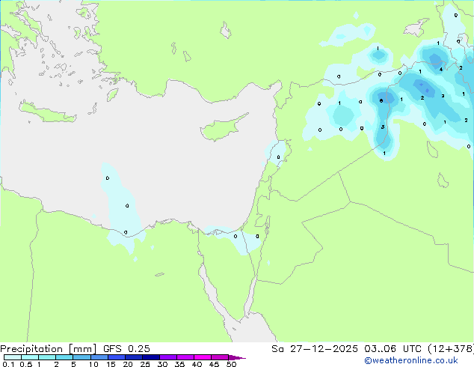Click the '10' legend scale label

click(x=93, y=364)
